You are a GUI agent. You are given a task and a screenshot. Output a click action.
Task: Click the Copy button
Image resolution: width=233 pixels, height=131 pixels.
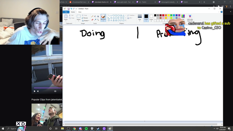point(72,18)
